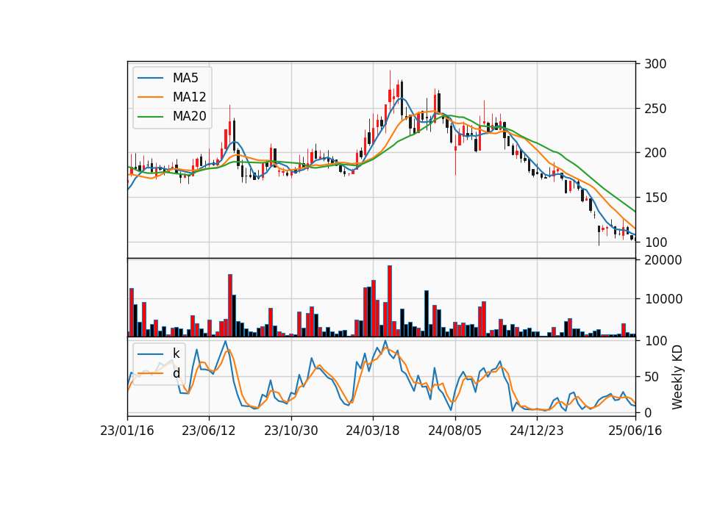Click the 200 price axis label
This screenshot has width=706, height=507.
(655, 153)
